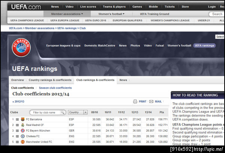Open the Country filter dropdown
Image resolution: width=225 pixels, height=153 pixels.
[78, 112]
